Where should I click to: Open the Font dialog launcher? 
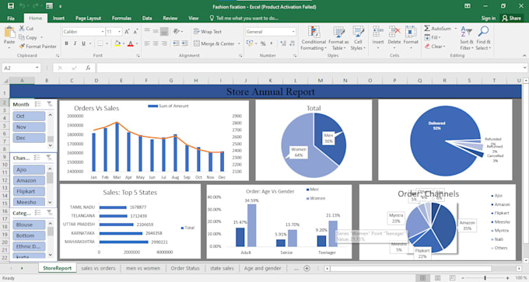point(138,56)
